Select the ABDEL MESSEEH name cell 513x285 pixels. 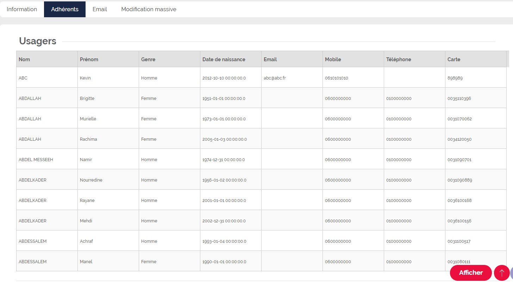coord(47,159)
